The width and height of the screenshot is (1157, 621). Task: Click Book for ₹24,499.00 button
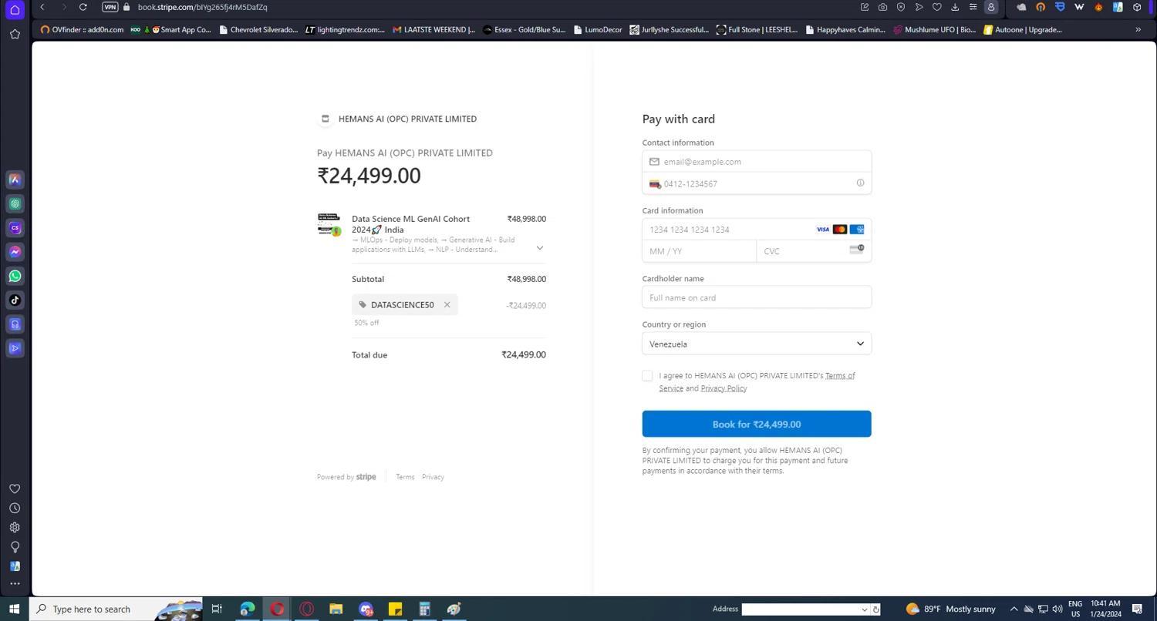pyautogui.click(x=757, y=425)
